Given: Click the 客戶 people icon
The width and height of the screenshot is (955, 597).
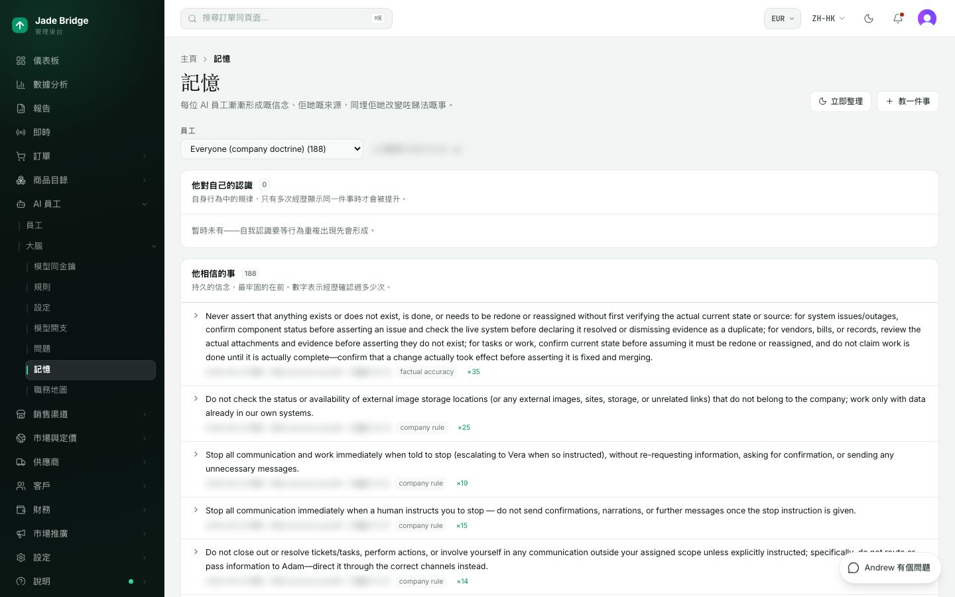Looking at the screenshot, I should 21,486.
